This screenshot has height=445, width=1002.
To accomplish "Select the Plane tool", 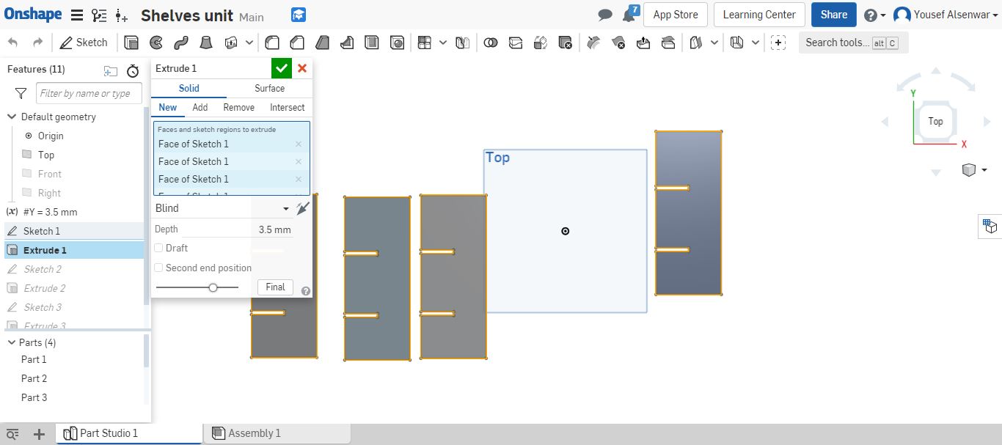I will tap(697, 43).
